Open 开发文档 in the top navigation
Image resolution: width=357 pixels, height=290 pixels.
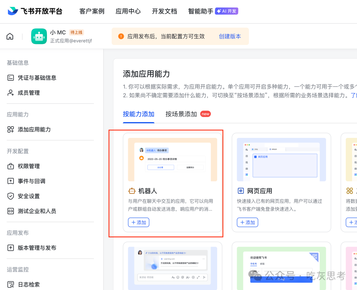tap(164, 11)
